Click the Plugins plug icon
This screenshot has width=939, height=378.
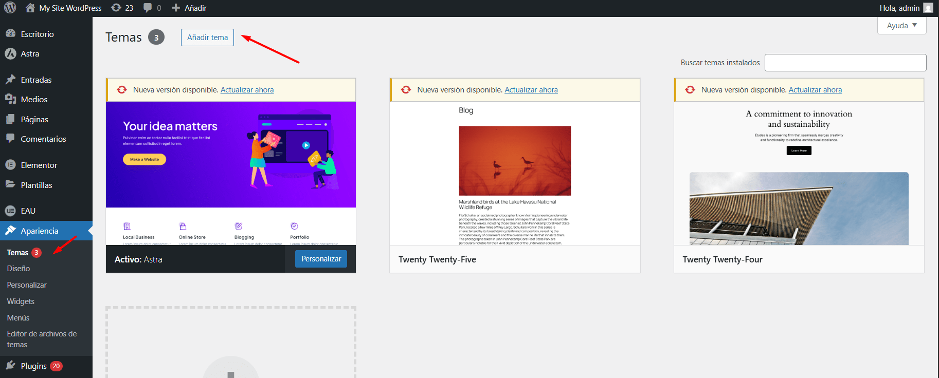point(10,366)
